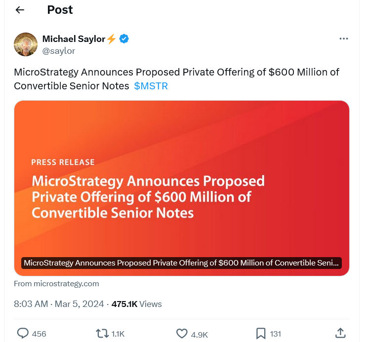The image size is (368, 342).
Task: Click the blue verified checkmark badge
Action: pyautogui.click(x=124, y=38)
